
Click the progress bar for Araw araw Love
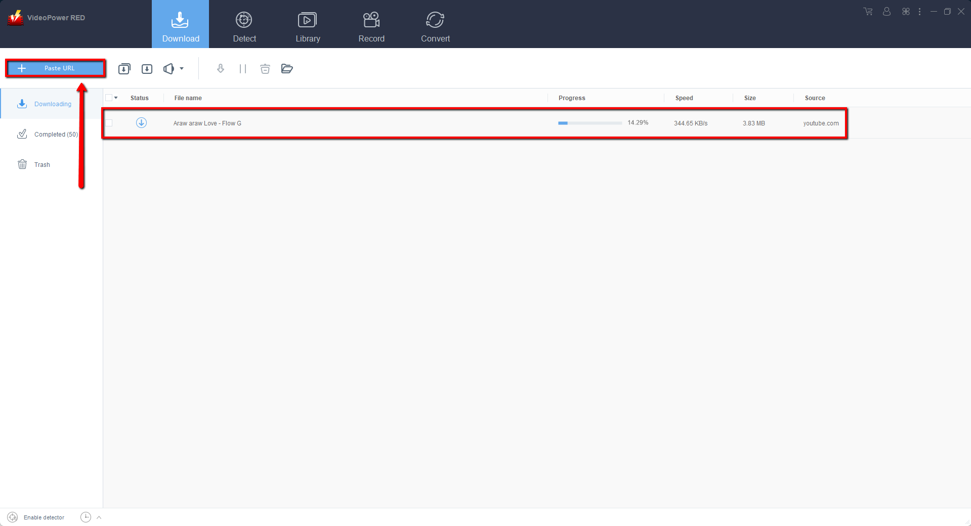[589, 123]
